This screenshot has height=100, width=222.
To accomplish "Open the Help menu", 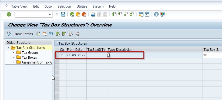I will [112, 6].
